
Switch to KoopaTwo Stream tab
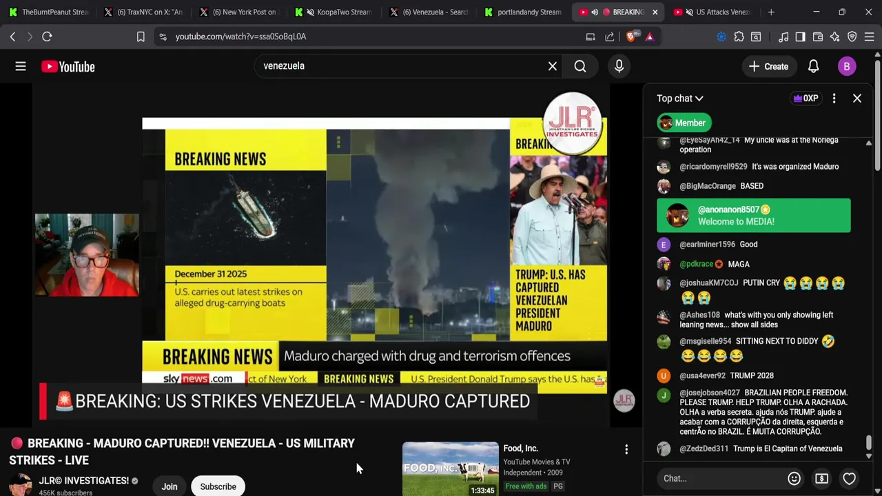[333, 12]
